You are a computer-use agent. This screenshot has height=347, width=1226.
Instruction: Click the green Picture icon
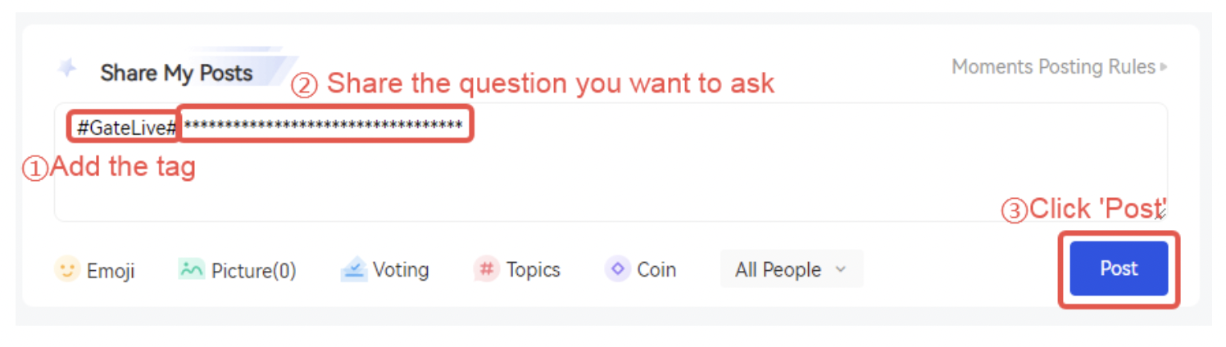tap(191, 269)
